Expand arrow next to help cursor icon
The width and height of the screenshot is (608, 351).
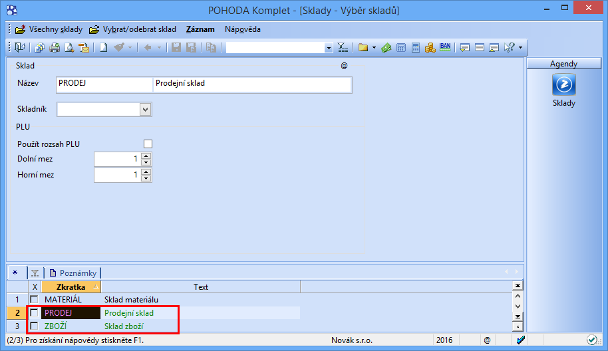point(520,48)
